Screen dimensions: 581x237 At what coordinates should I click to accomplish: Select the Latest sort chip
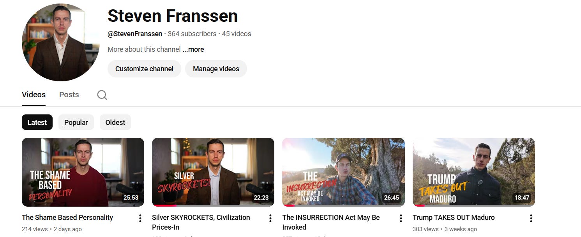point(37,122)
